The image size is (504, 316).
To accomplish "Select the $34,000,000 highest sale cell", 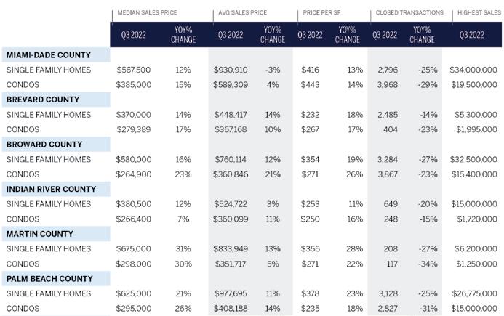I will 473,70.
